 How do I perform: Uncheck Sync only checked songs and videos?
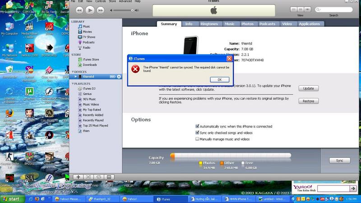[x=197, y=133]
